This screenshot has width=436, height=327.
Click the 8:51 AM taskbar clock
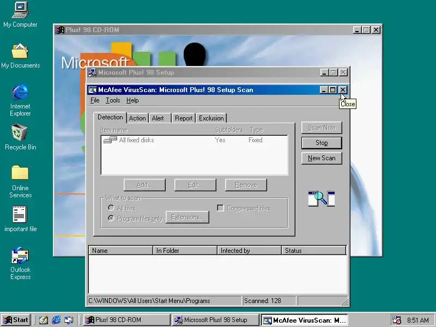coord(417,320)
